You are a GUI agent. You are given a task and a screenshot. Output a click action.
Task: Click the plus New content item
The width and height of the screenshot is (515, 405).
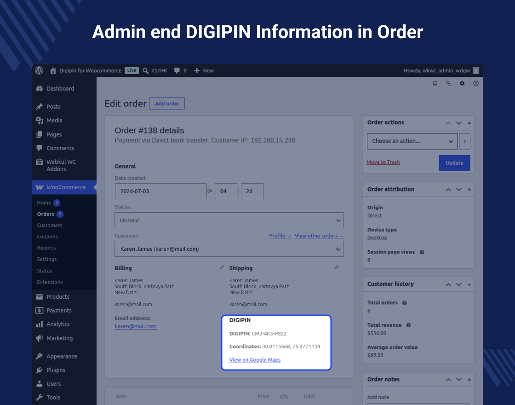click(x=204, y=71)
